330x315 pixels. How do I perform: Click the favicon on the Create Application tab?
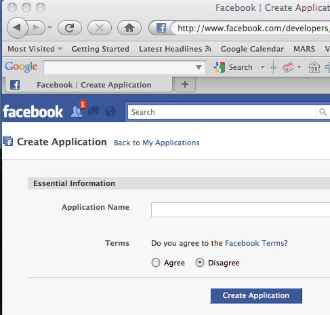coord(15,85)
